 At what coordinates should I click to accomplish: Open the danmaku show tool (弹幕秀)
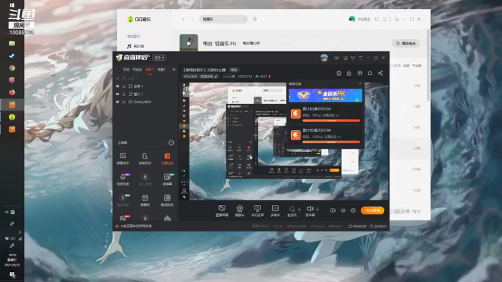pos(145,201)
